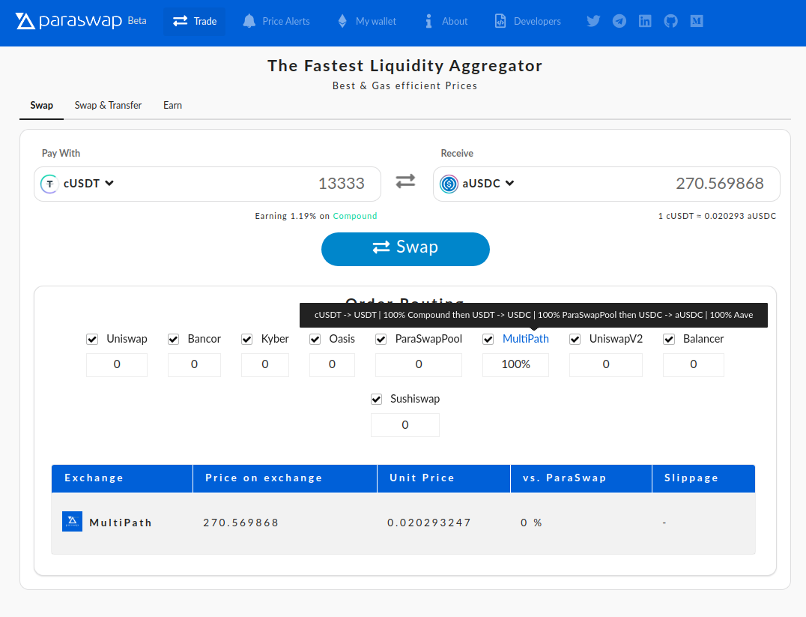Open Price Alerts in the navbar
806x617 pixels.
276,21
